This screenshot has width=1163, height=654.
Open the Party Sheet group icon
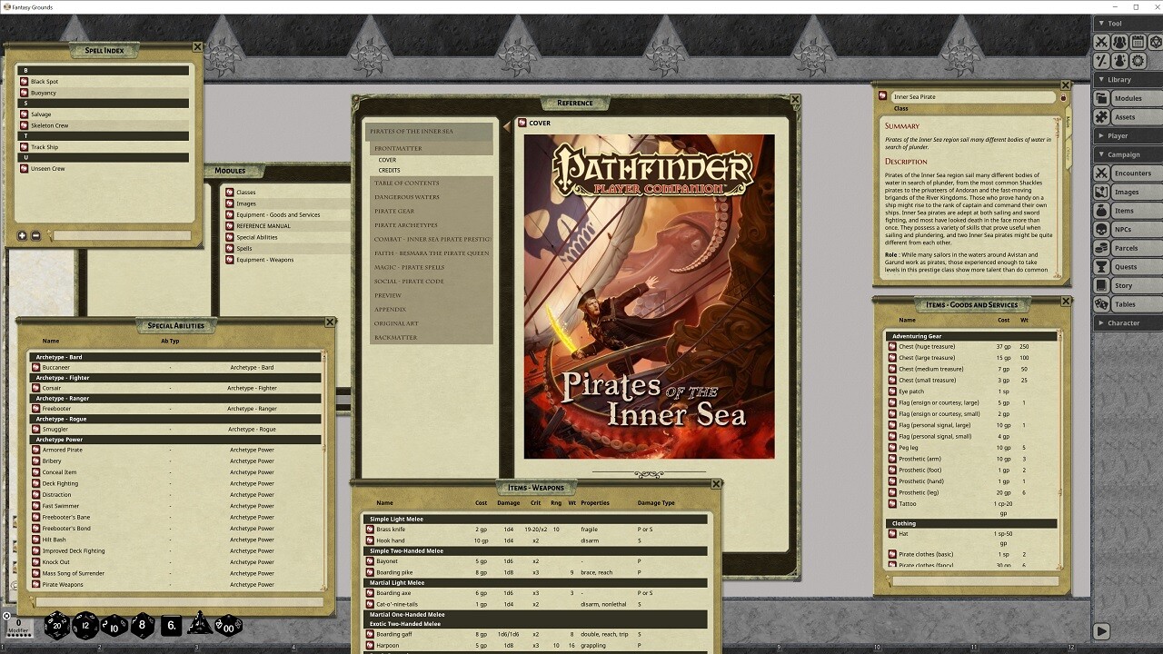coord(1121,41)
